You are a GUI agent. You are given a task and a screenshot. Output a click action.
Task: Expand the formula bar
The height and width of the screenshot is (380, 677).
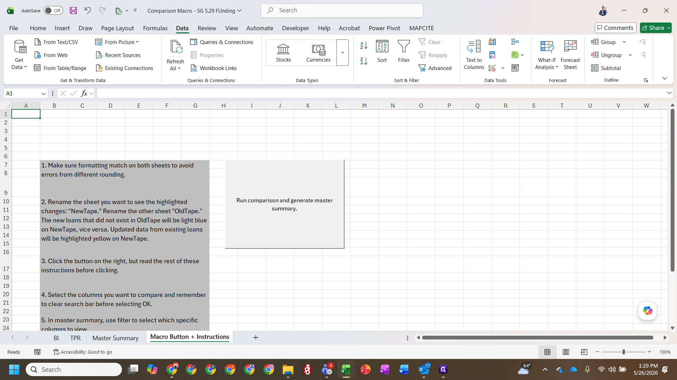coord(669,93)
